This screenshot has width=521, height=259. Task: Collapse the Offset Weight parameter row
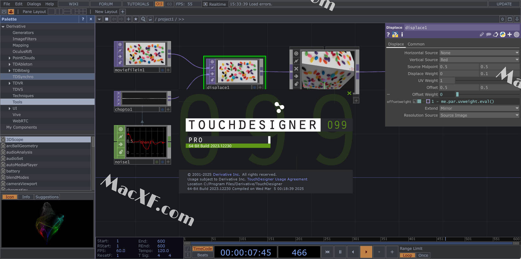point(389,94)
